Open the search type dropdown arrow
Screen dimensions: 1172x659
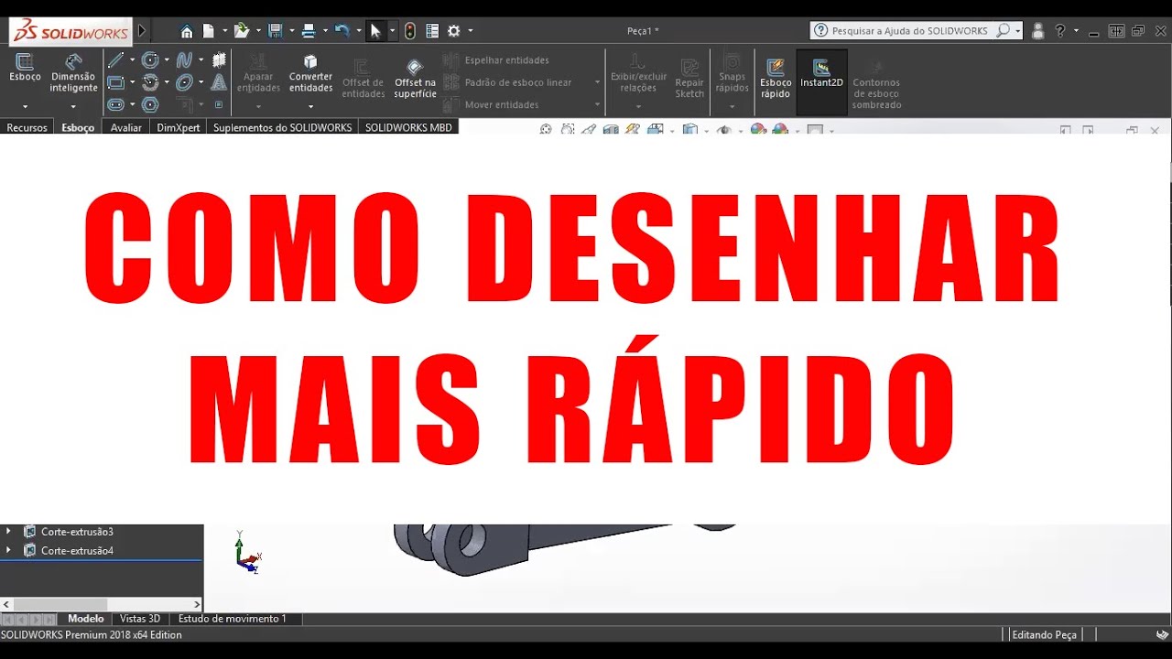[1017, 31]
